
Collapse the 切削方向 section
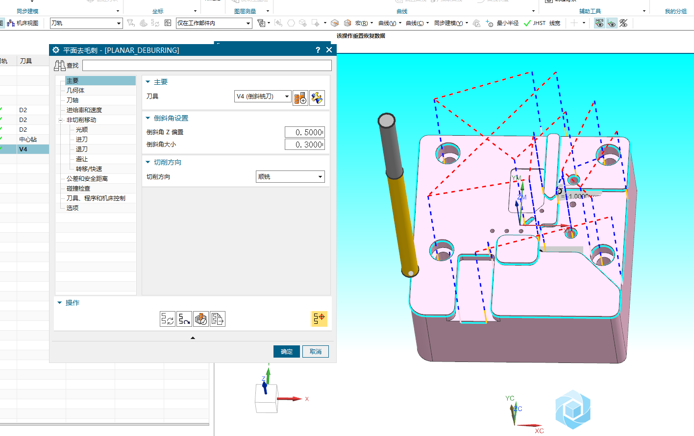pyautogui.click(x=148, y=162)
